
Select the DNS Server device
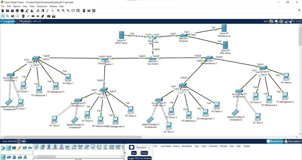[225, 45]
